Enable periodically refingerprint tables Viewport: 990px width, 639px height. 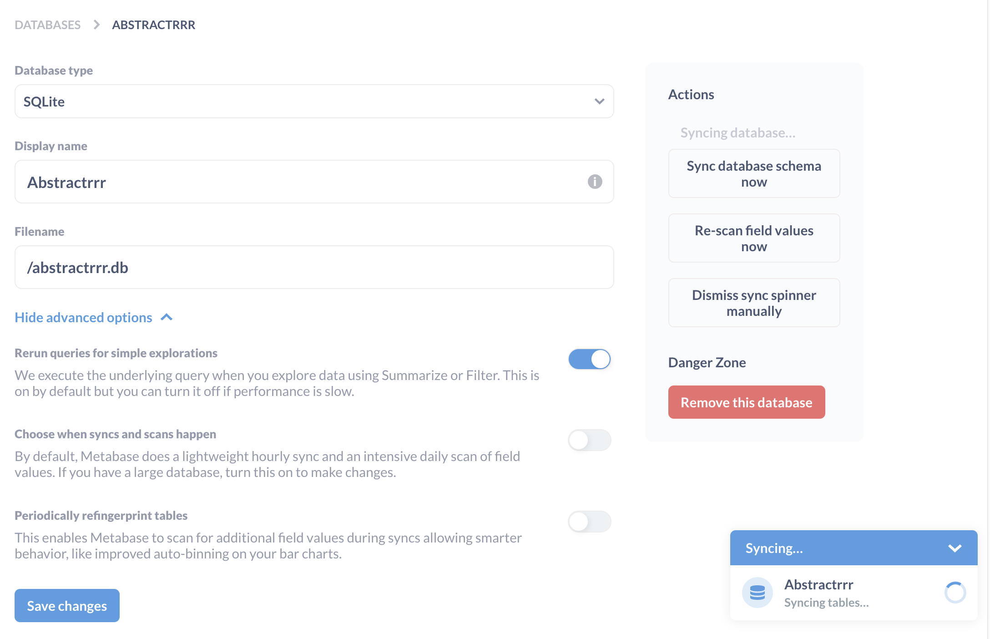click(x=589, y=522)
